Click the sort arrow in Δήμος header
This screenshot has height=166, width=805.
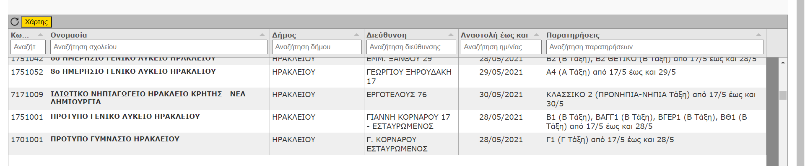coord(356,35)
